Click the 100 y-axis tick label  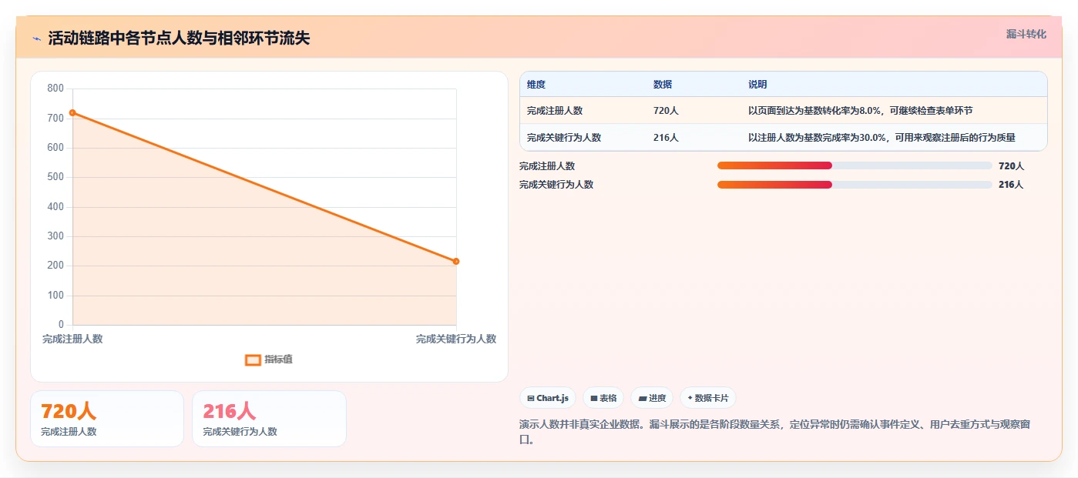click(55, 296)
